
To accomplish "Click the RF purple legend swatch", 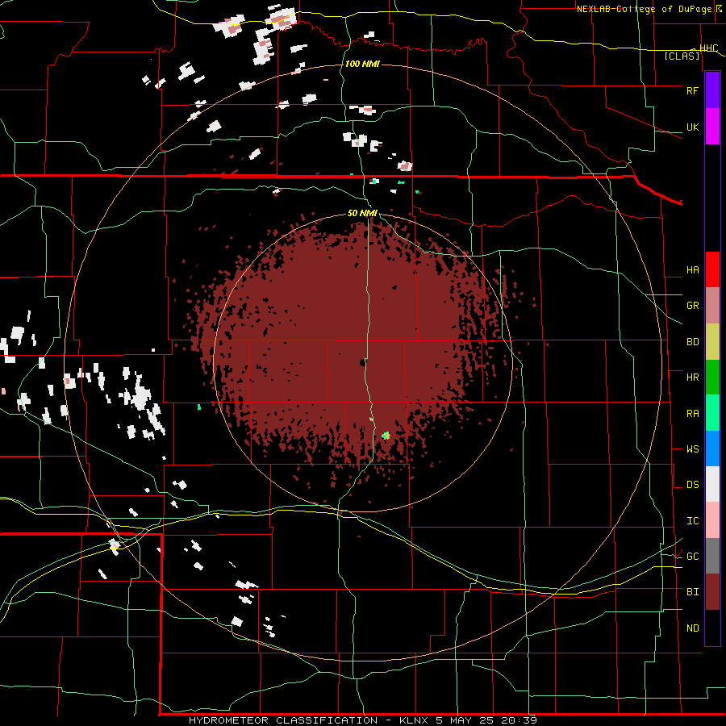I will pyautogui.click(x=712, y=90).
